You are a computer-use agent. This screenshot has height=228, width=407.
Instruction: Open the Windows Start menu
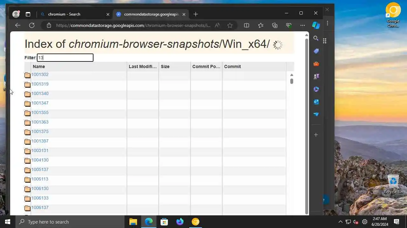8,222
